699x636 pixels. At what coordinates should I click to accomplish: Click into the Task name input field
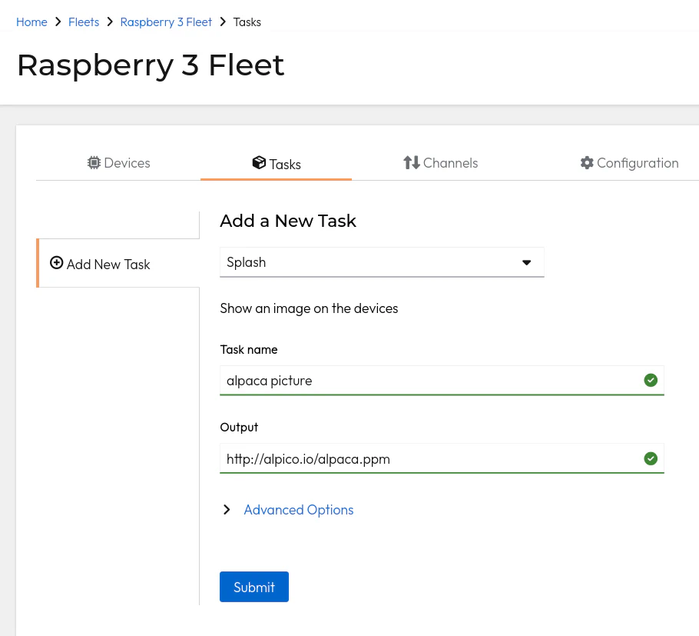click(x=442, y=380)
